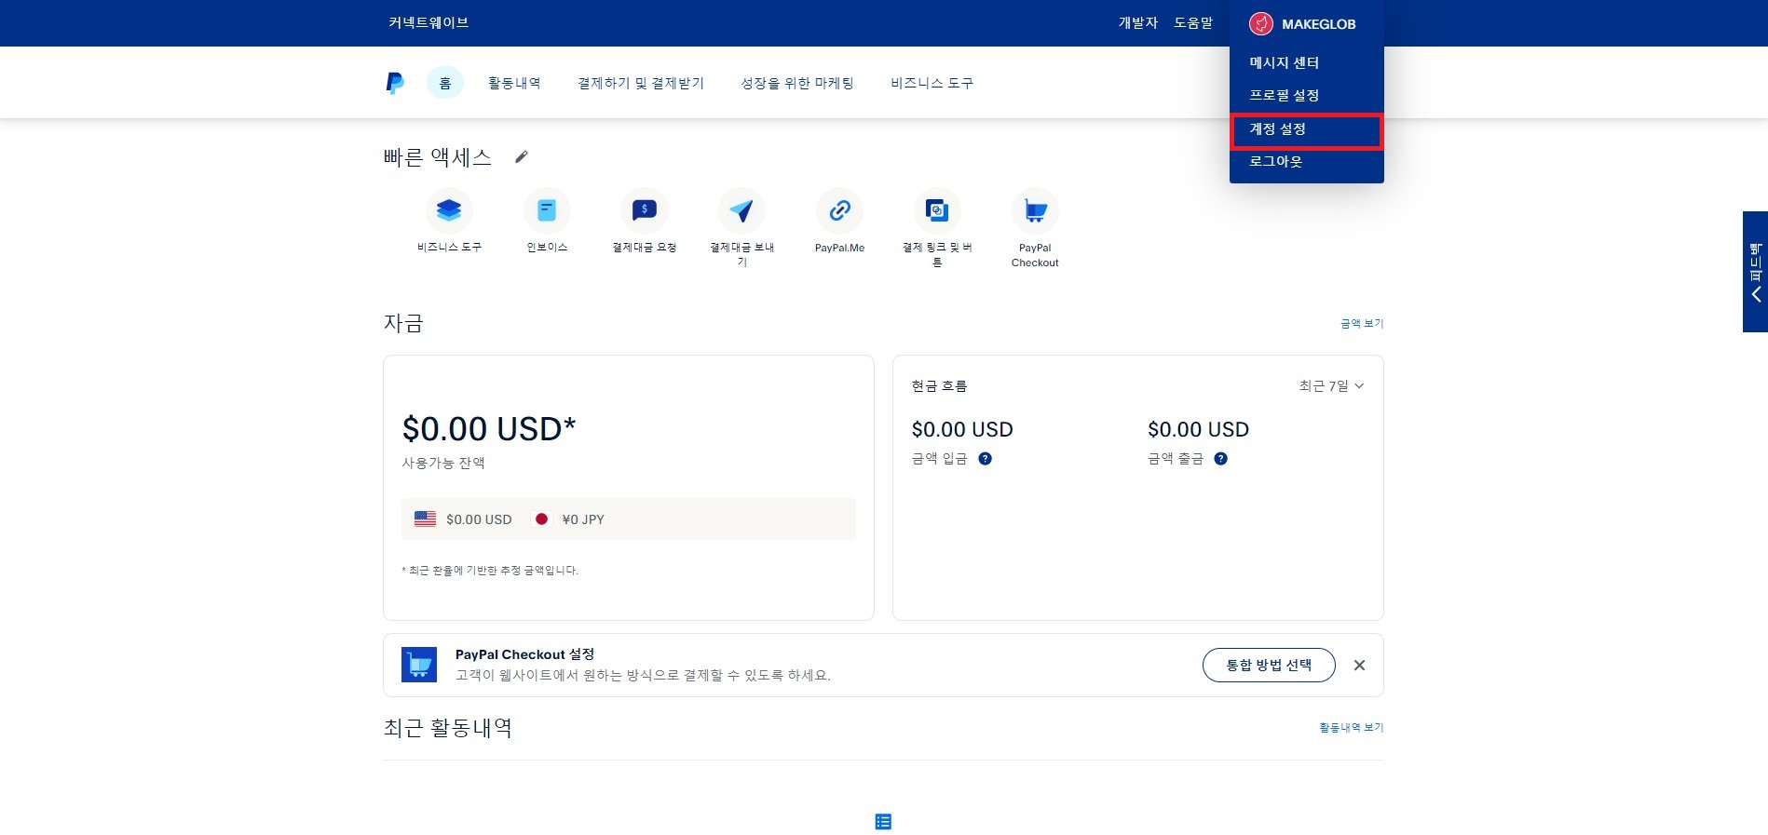Dismiss the PayPal Checkout 설정 banner

[1359, 666]
